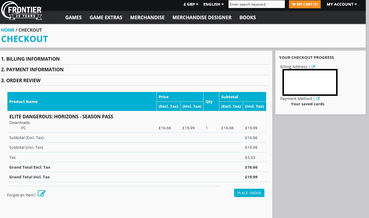Image resolution: width=369 pixels, height=218 pixels.
Task: Click the Checkout breadcrumb text
Action: click(x=30, y=30)
